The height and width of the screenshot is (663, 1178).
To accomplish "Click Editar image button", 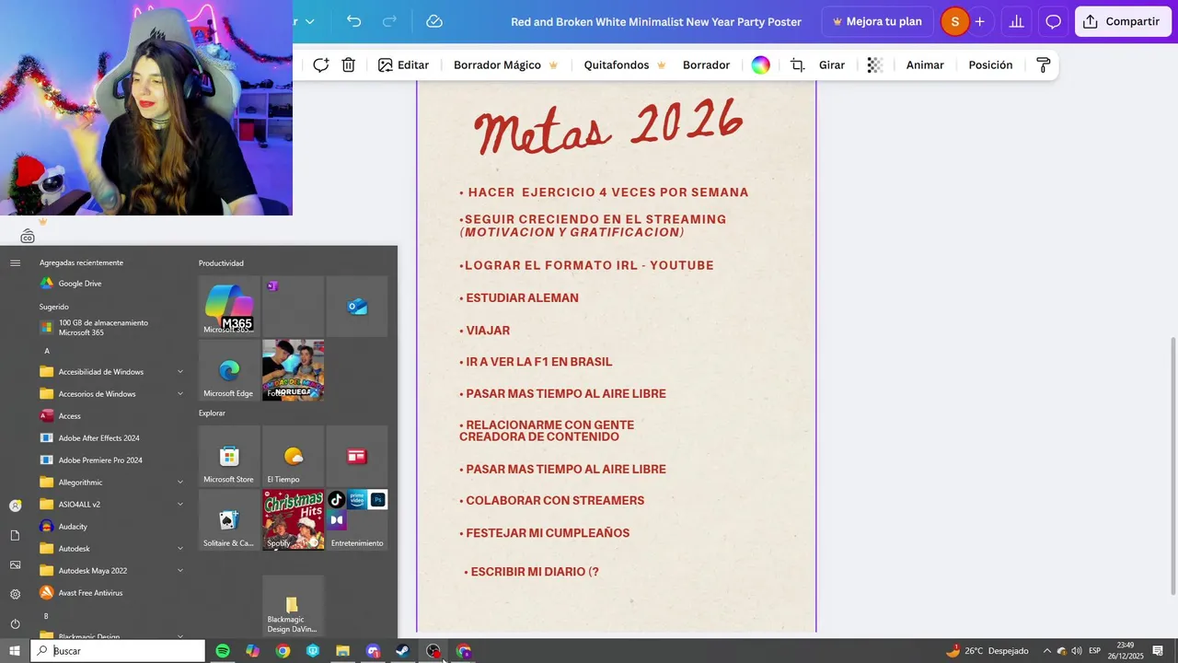I will 403,65.
